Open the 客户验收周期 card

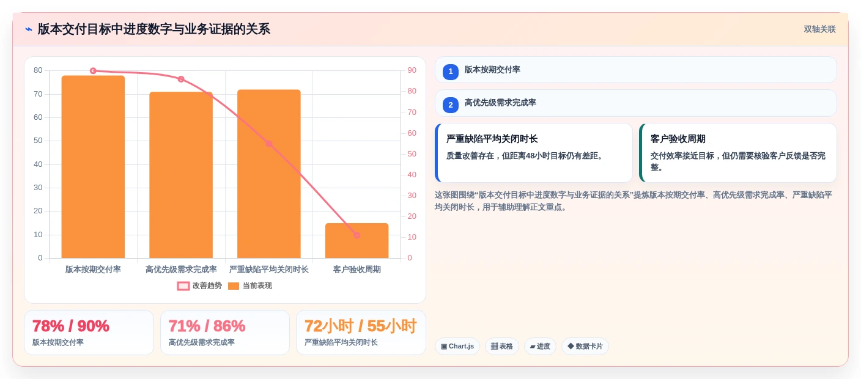pyautogui.click(x=738, y=153)
